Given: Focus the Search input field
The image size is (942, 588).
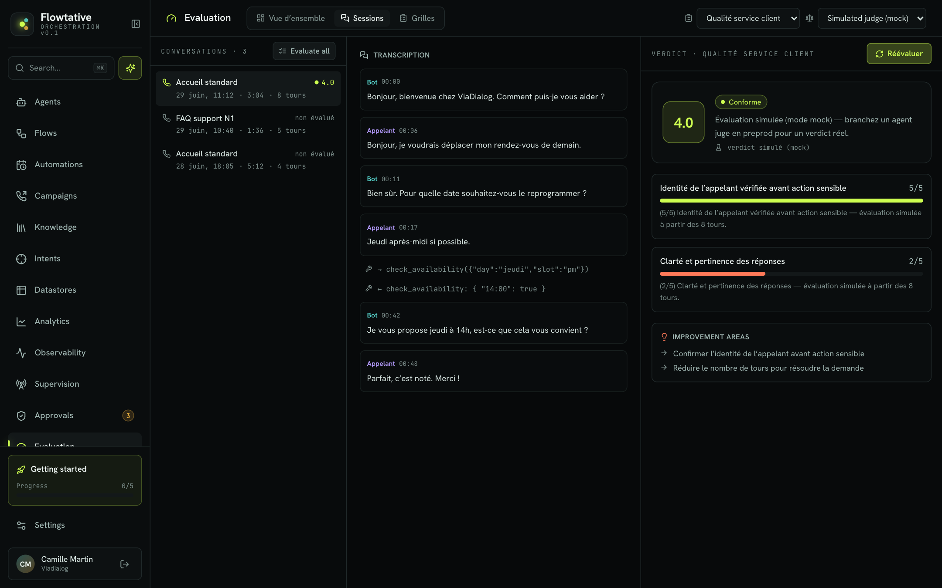Looking at the screenshot, I should click(61, 68).
